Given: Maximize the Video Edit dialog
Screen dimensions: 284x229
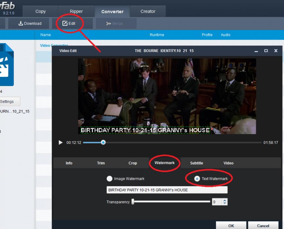Looking at the screenshot, I should tap(266, 51).
